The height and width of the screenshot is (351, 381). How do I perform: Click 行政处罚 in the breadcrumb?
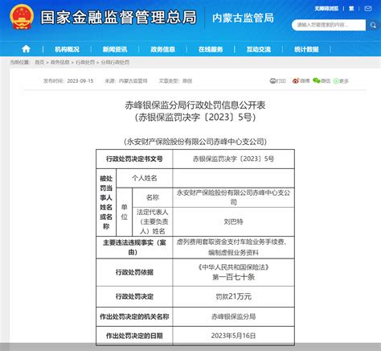click(85, 62)
